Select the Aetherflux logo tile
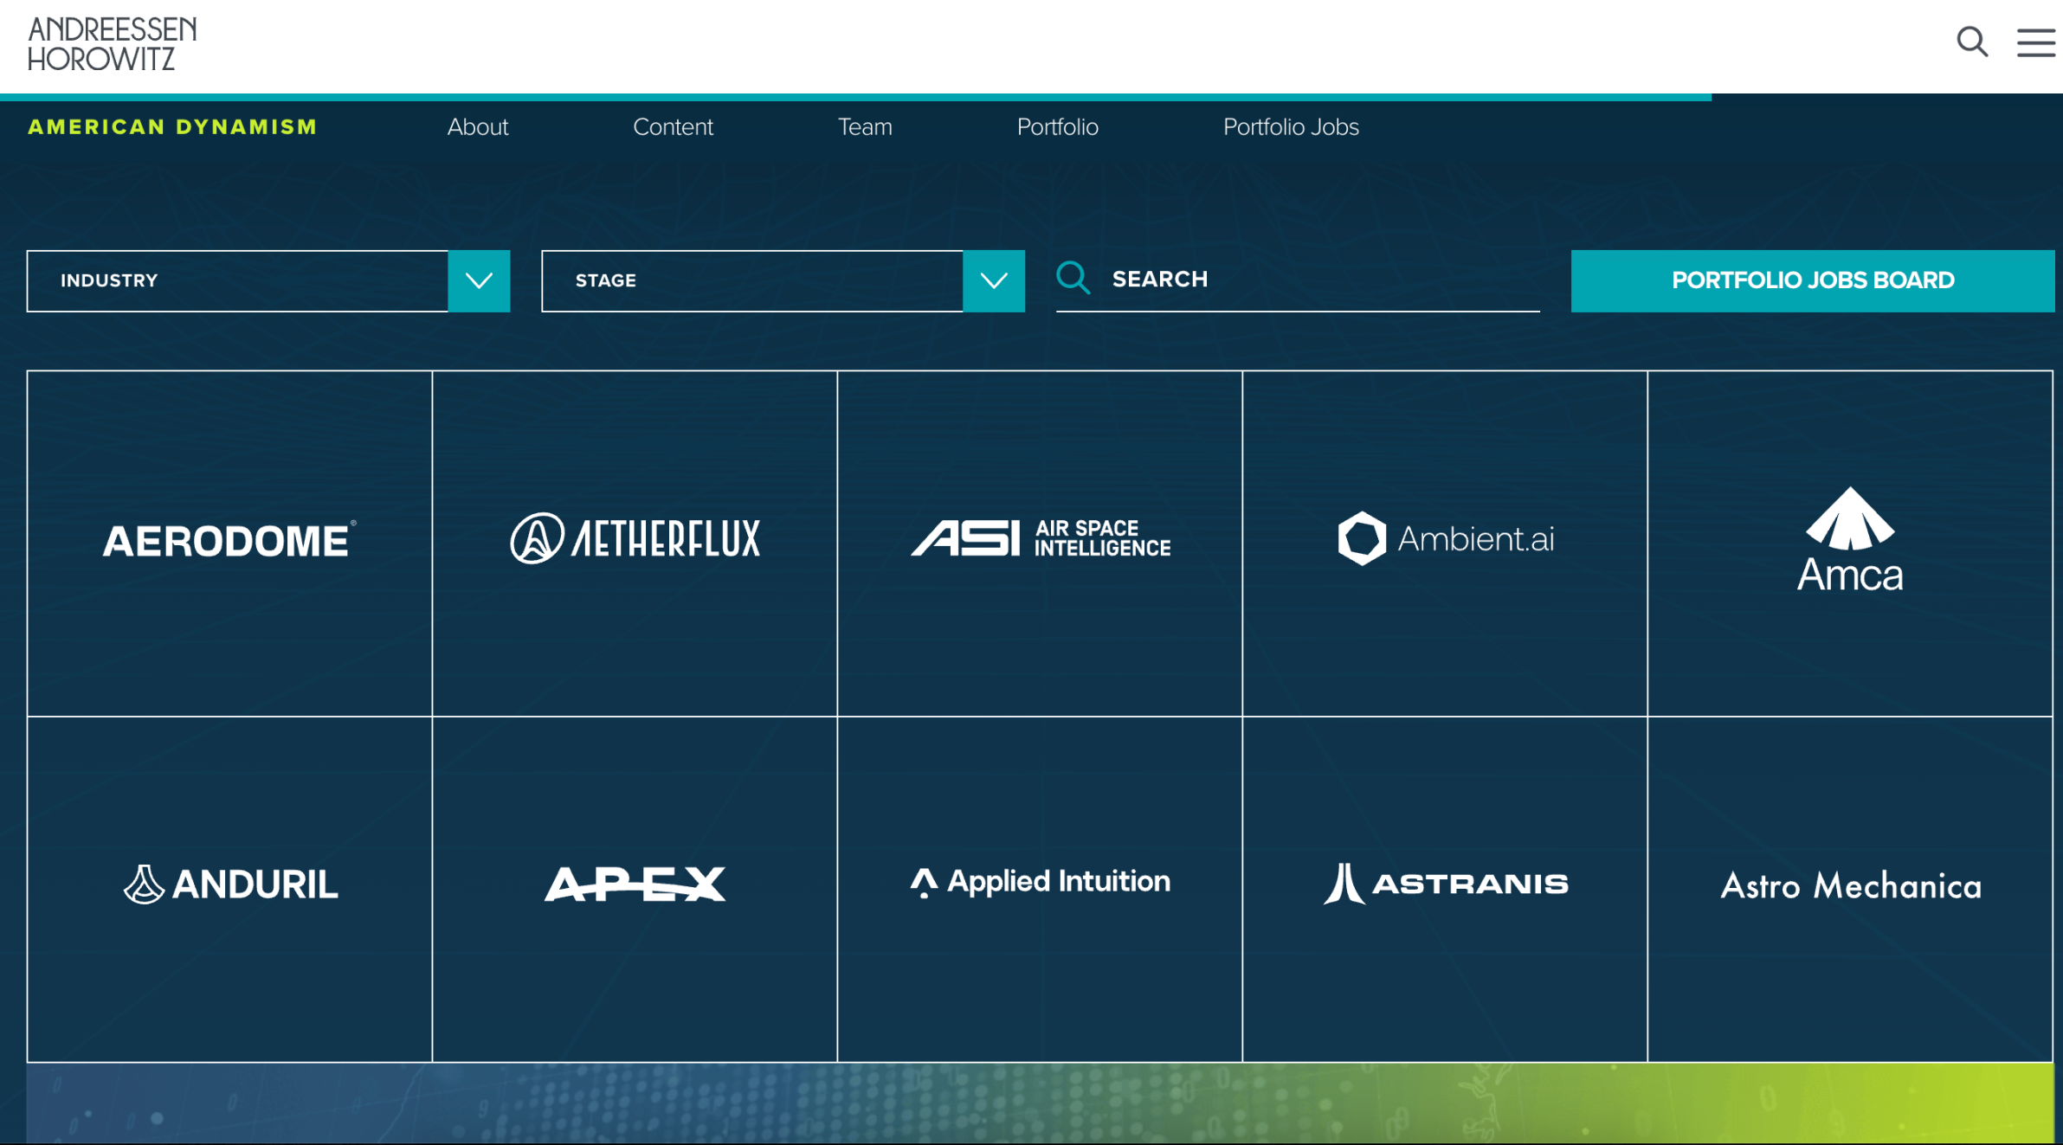 coord(635,538)
